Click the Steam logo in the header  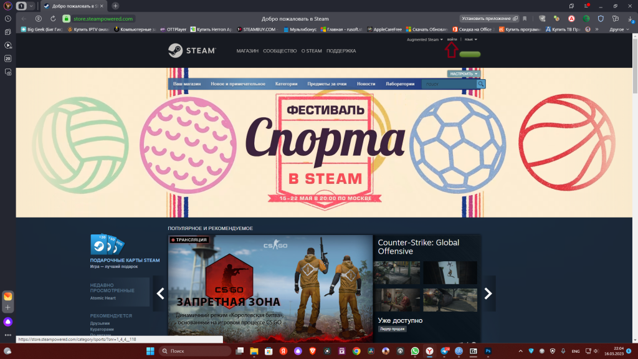click(191, 50)
